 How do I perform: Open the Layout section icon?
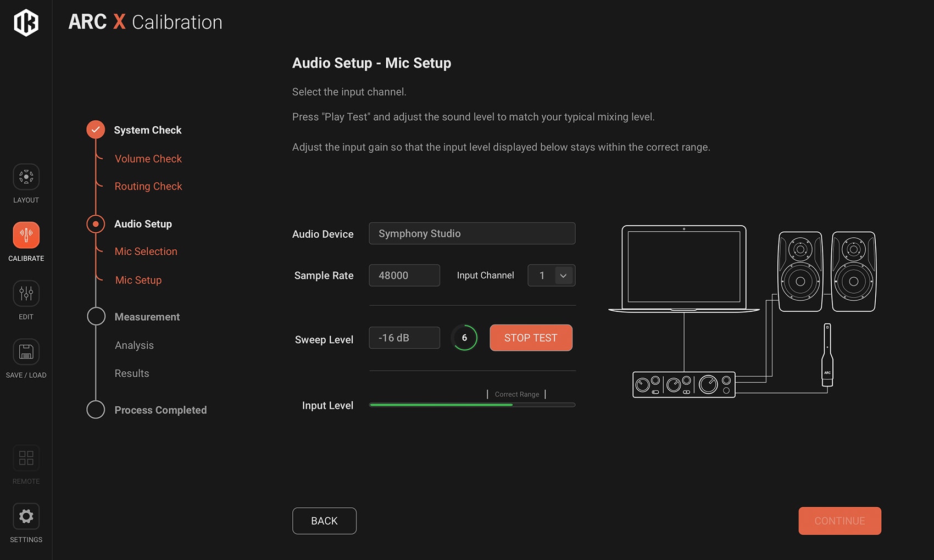click(x=26, y=177)
